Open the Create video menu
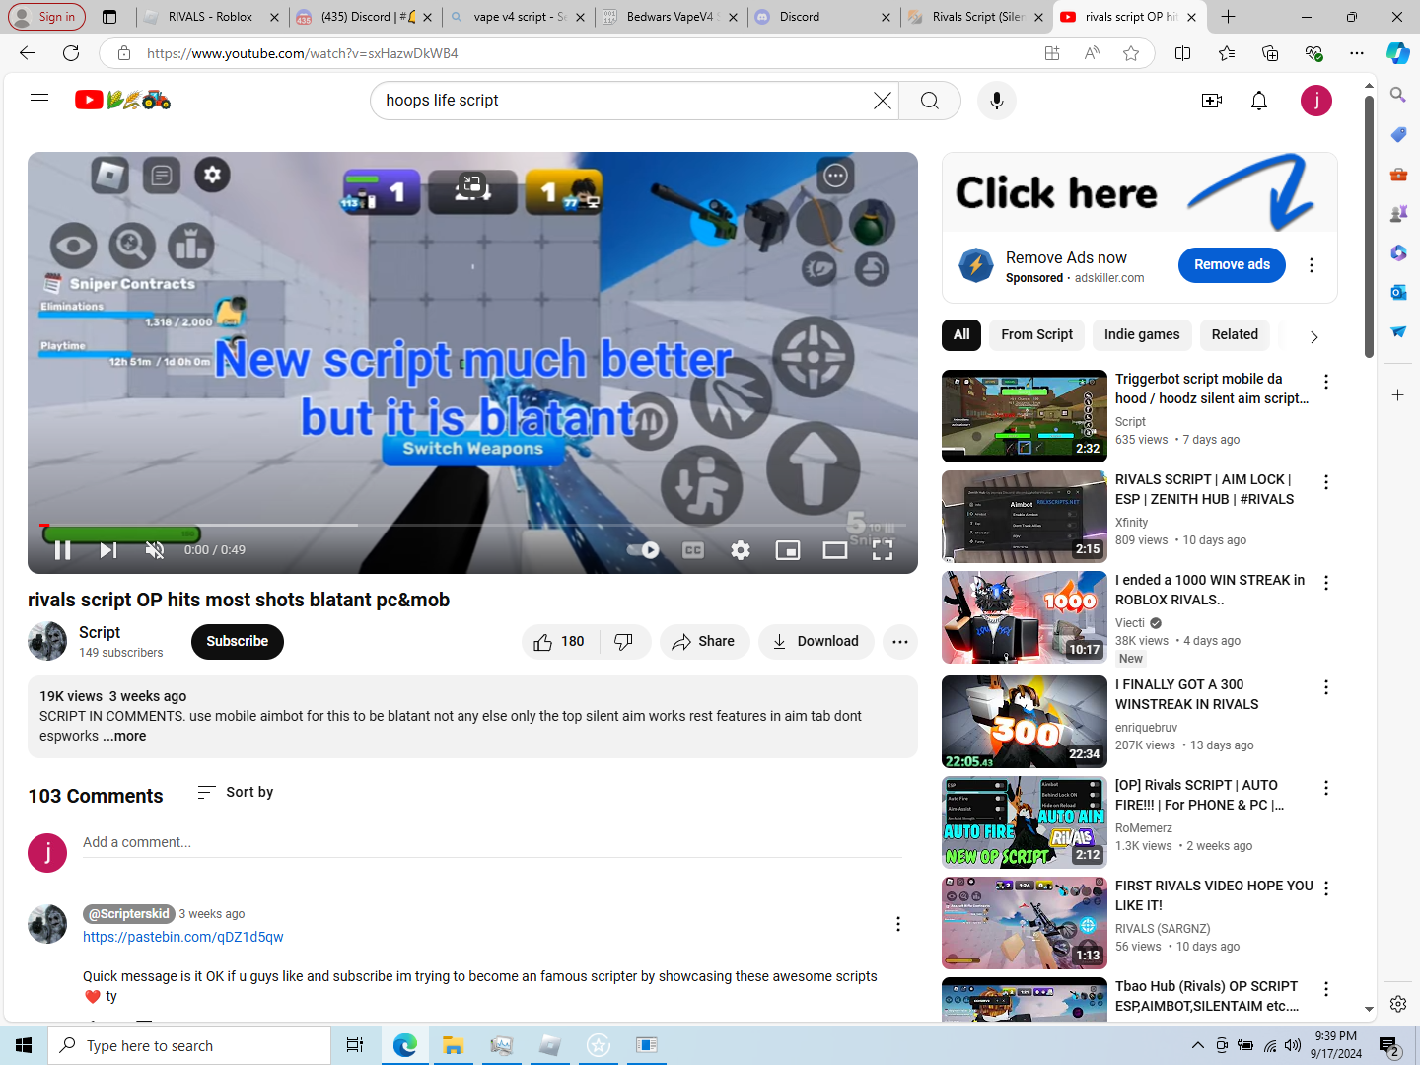 [1212, 101]
